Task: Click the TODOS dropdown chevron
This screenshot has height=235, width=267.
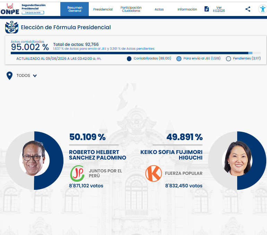Action: pos(35,75)
